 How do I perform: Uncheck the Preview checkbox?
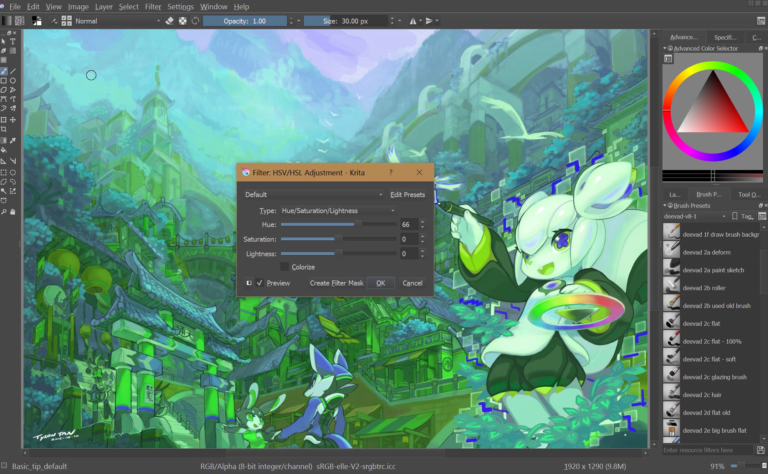pyautogui.click(x=260, y=283)
